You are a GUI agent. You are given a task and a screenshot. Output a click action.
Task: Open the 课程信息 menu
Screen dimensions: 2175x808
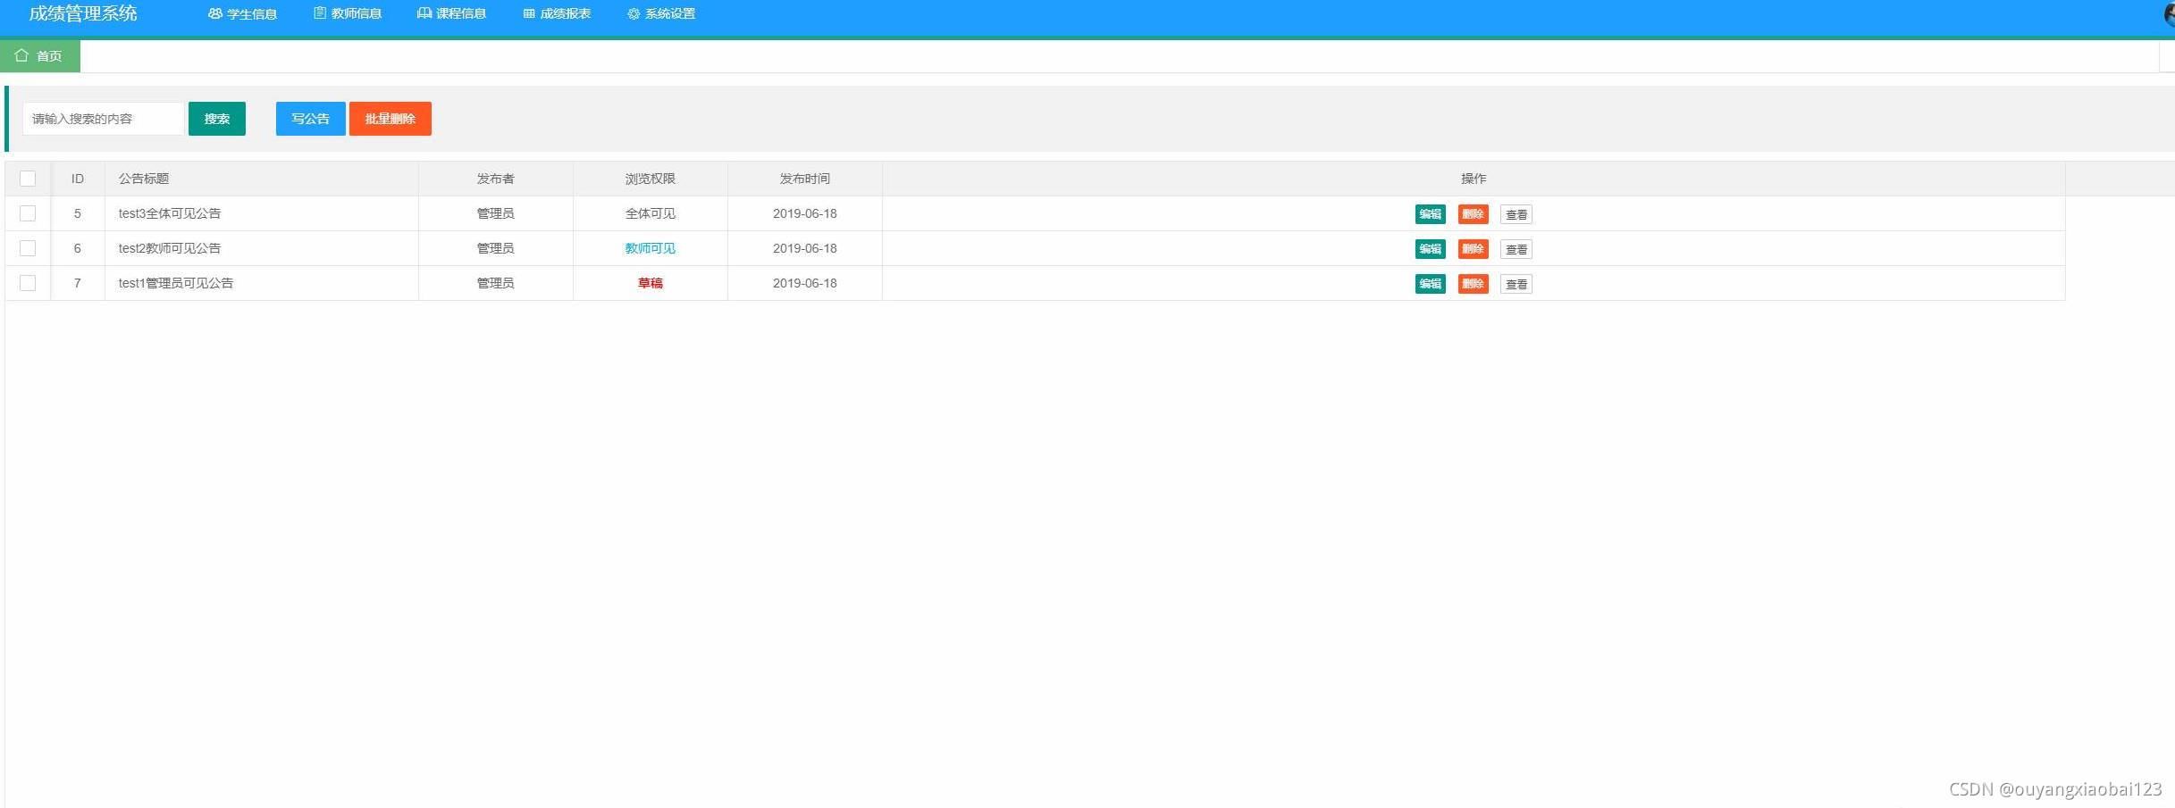[x=451, y=14]
